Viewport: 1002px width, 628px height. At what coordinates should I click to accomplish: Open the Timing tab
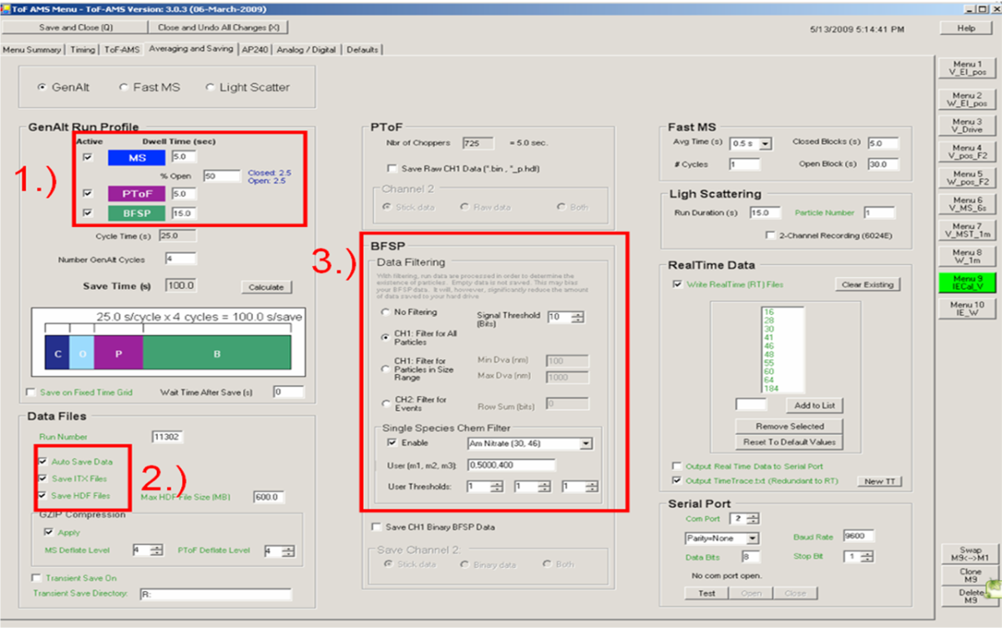coord(83,49)
